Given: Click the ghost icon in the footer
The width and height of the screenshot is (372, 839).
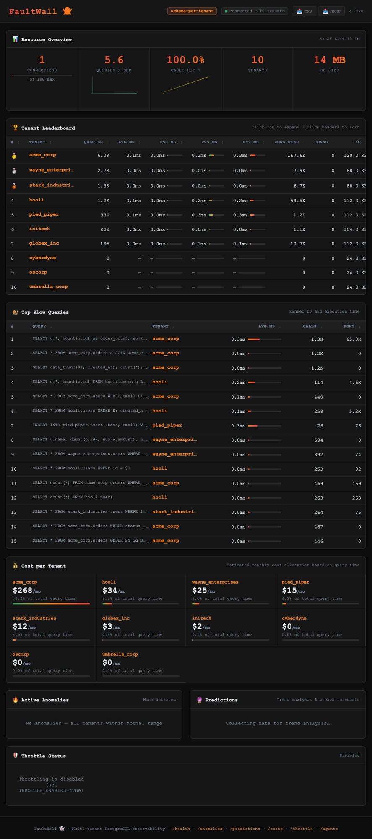Looking at the screenshot, I should (62, 829).
